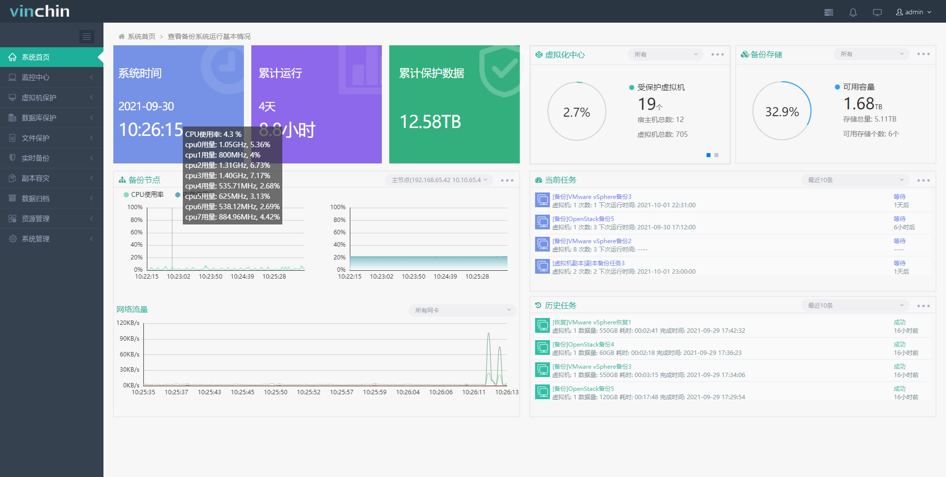Open task [虚拟机副本]副本备份任务3
This screenshot has height=477, width=946.
click(588, 263)
